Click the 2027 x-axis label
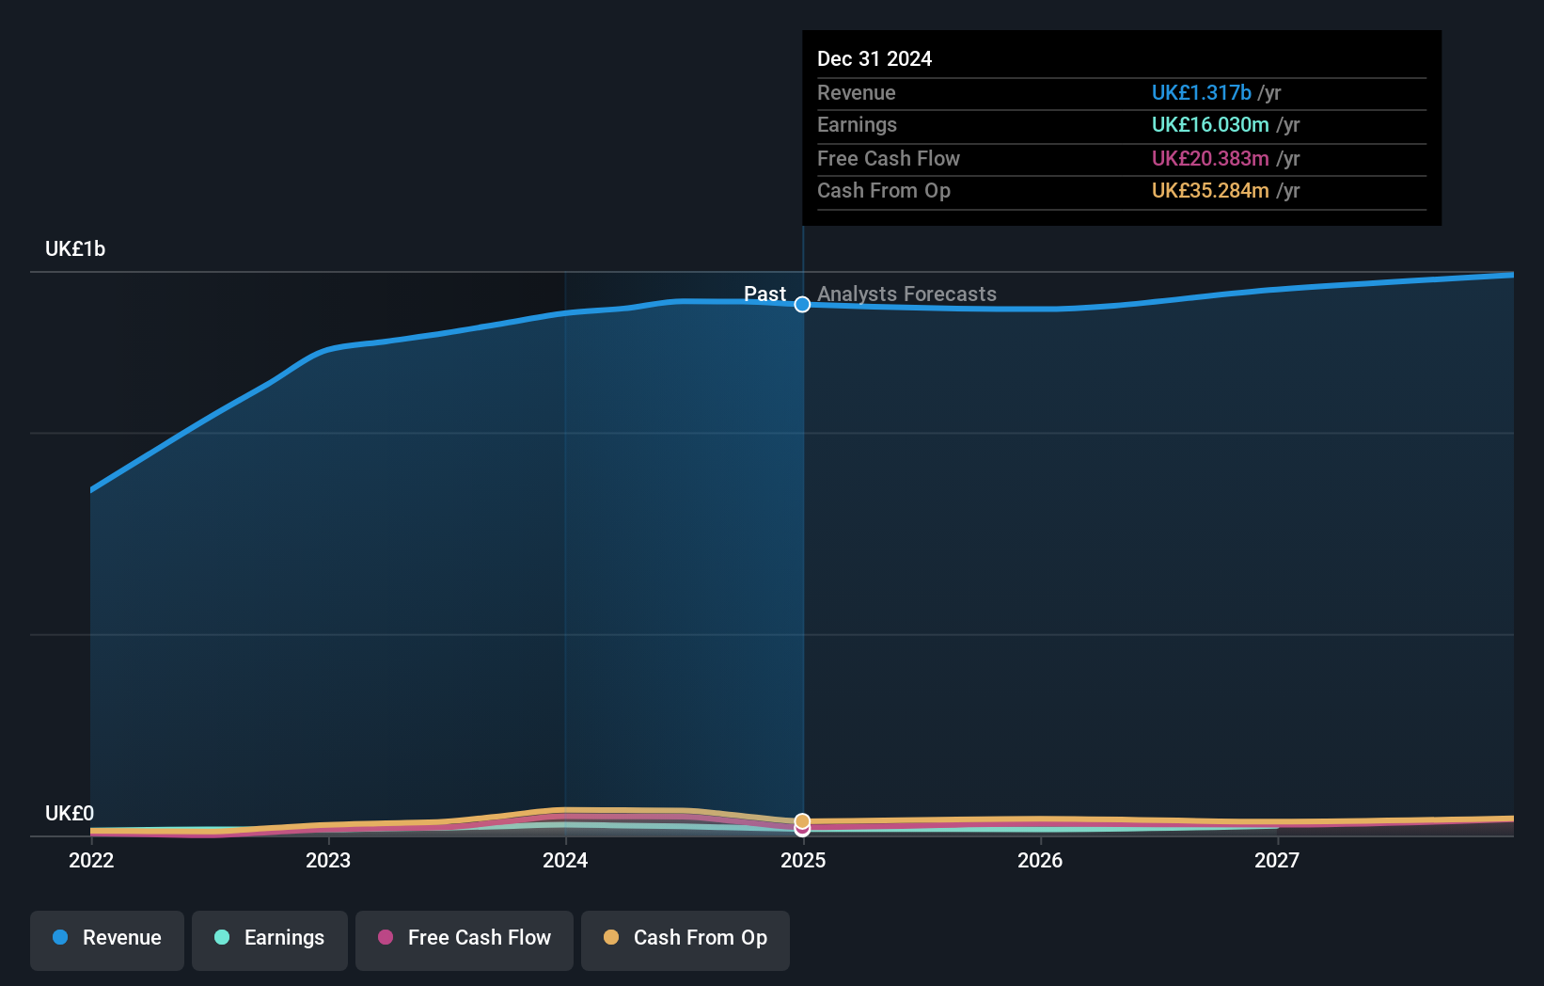Screen dimensions: 1544x986 click(x=1277, y=860)
